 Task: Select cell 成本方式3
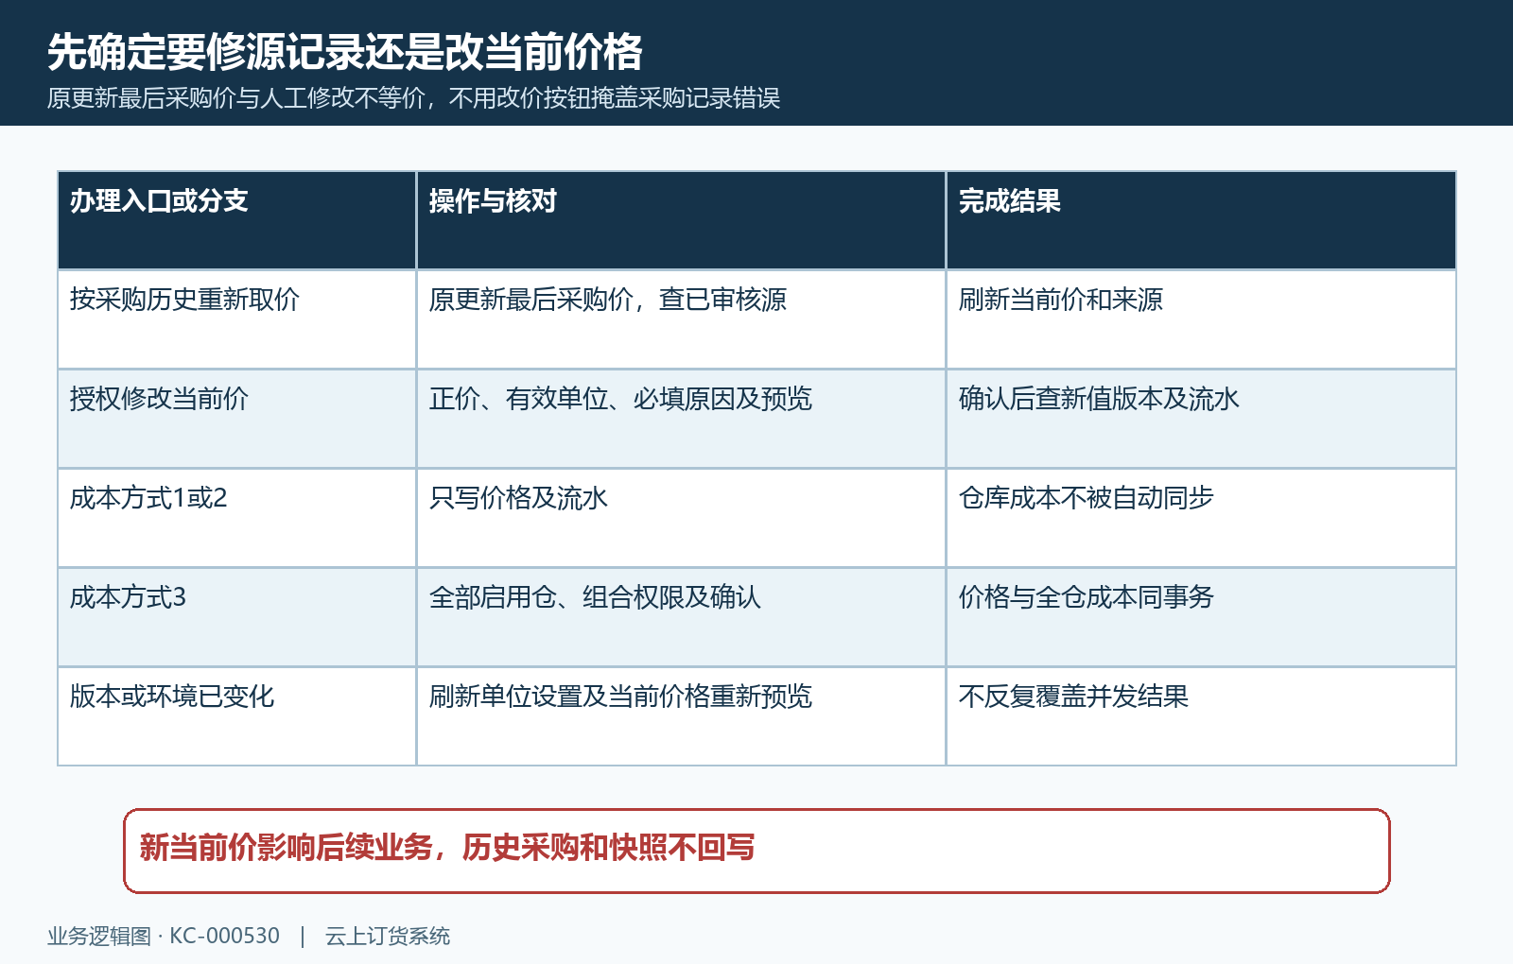pyautogui.click(x=237, y=617)
